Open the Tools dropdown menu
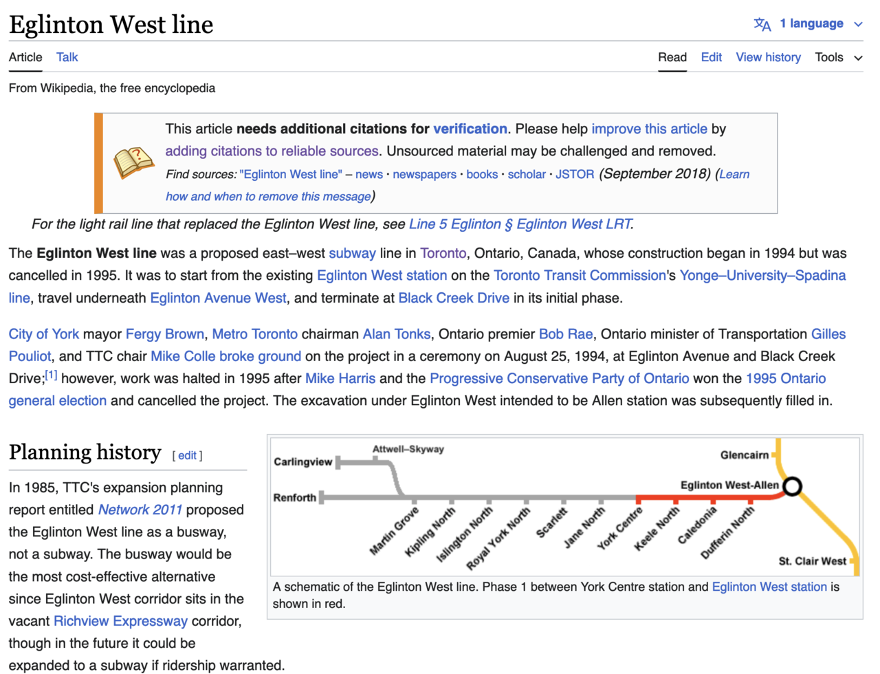The image size is (880, 674). 838,57
